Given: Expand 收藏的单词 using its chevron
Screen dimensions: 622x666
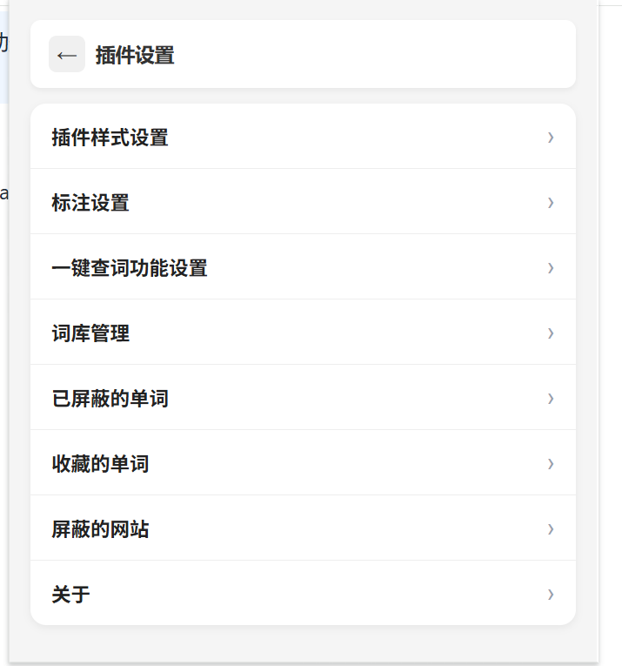Looking at the screenshot, I should [x=551, y=463].
